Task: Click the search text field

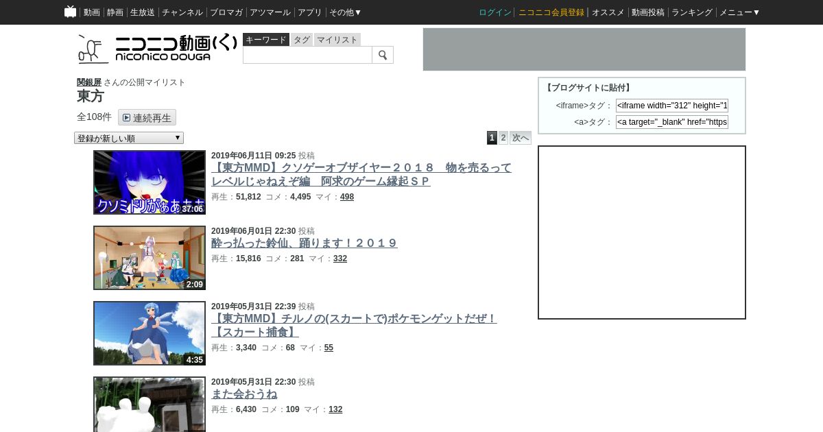Action: [x=307, y=55]
